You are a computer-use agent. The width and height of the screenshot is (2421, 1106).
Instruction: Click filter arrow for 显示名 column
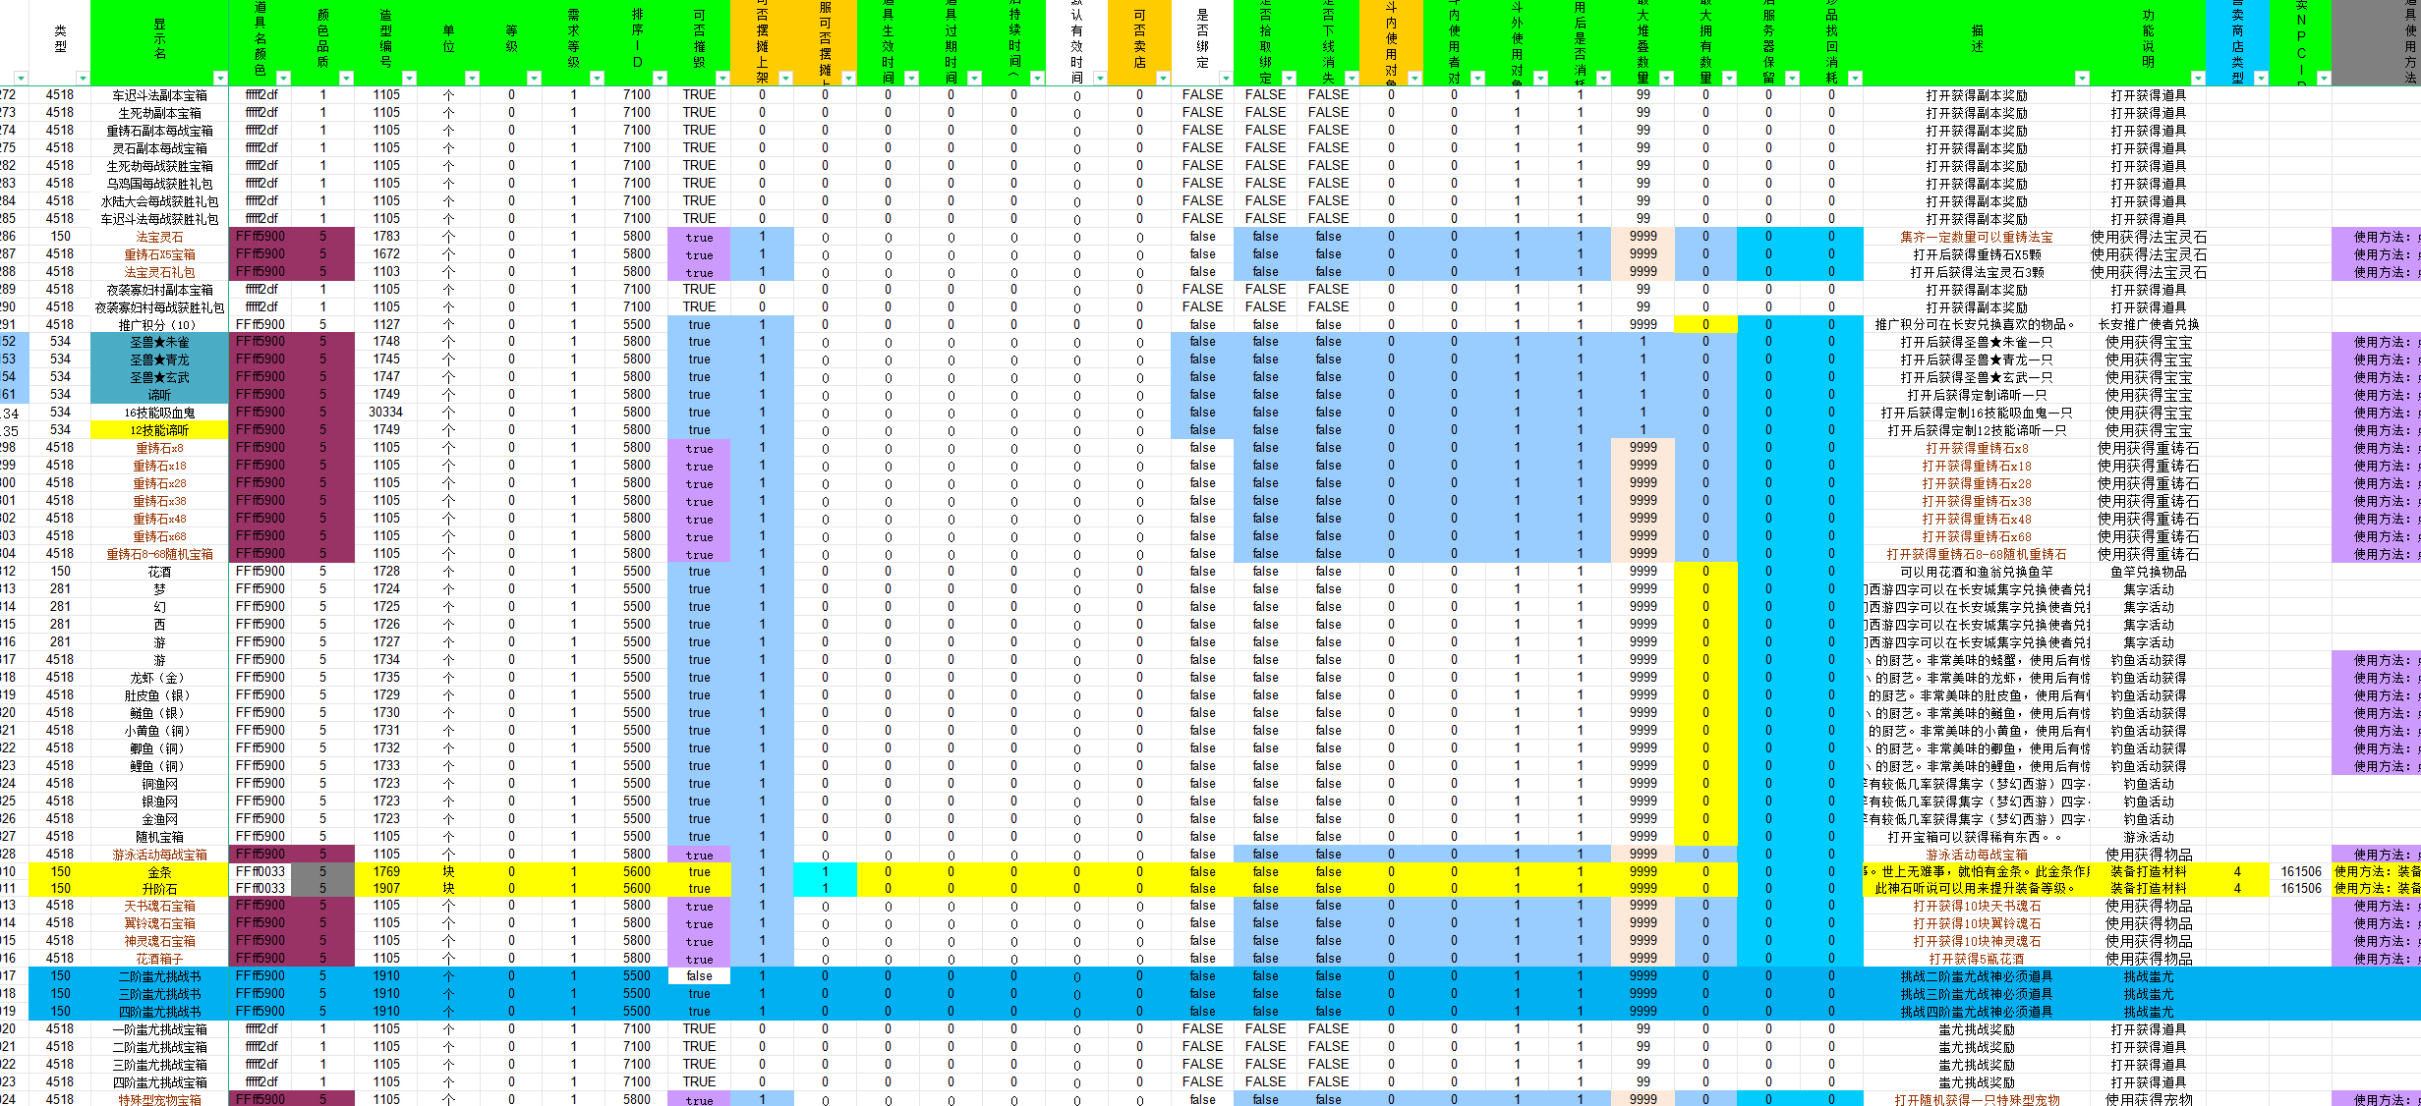(x=220, y=78)
